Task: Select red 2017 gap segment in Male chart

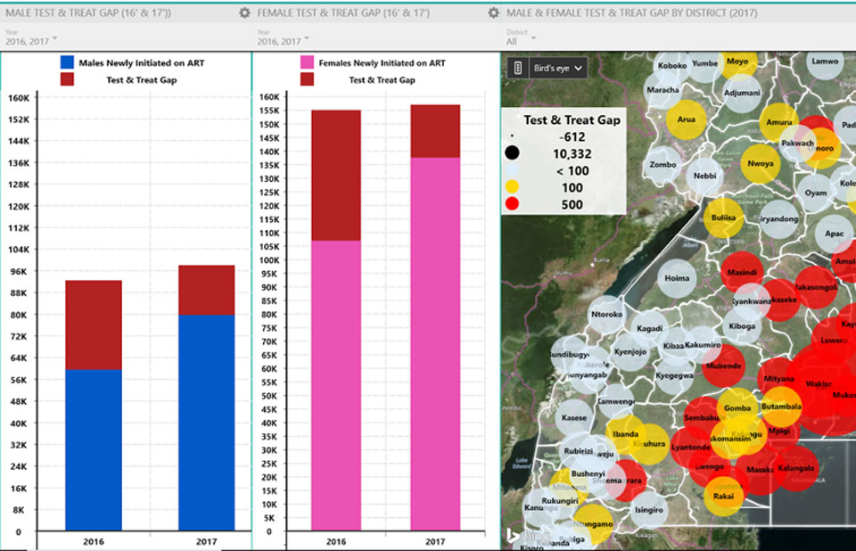Action: (206, 290)
